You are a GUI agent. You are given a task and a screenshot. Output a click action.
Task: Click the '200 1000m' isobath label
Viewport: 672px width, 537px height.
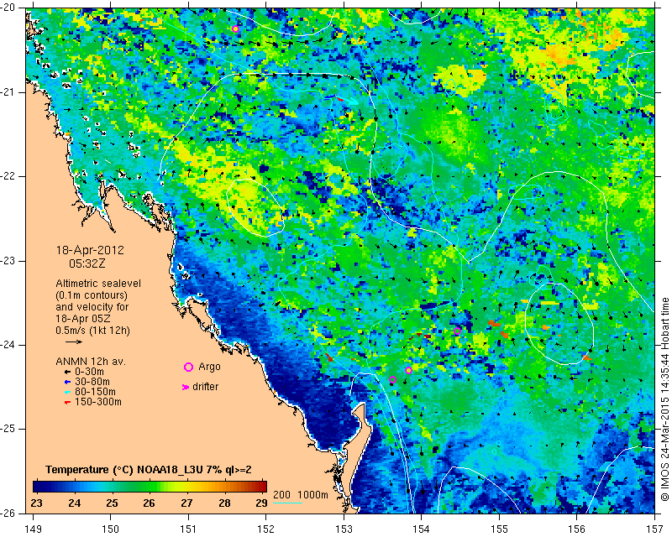click(x=301, y=495)
